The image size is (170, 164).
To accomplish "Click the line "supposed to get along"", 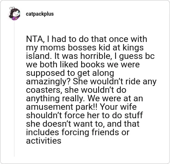I will pyautogui.click(x=70, y=73).
